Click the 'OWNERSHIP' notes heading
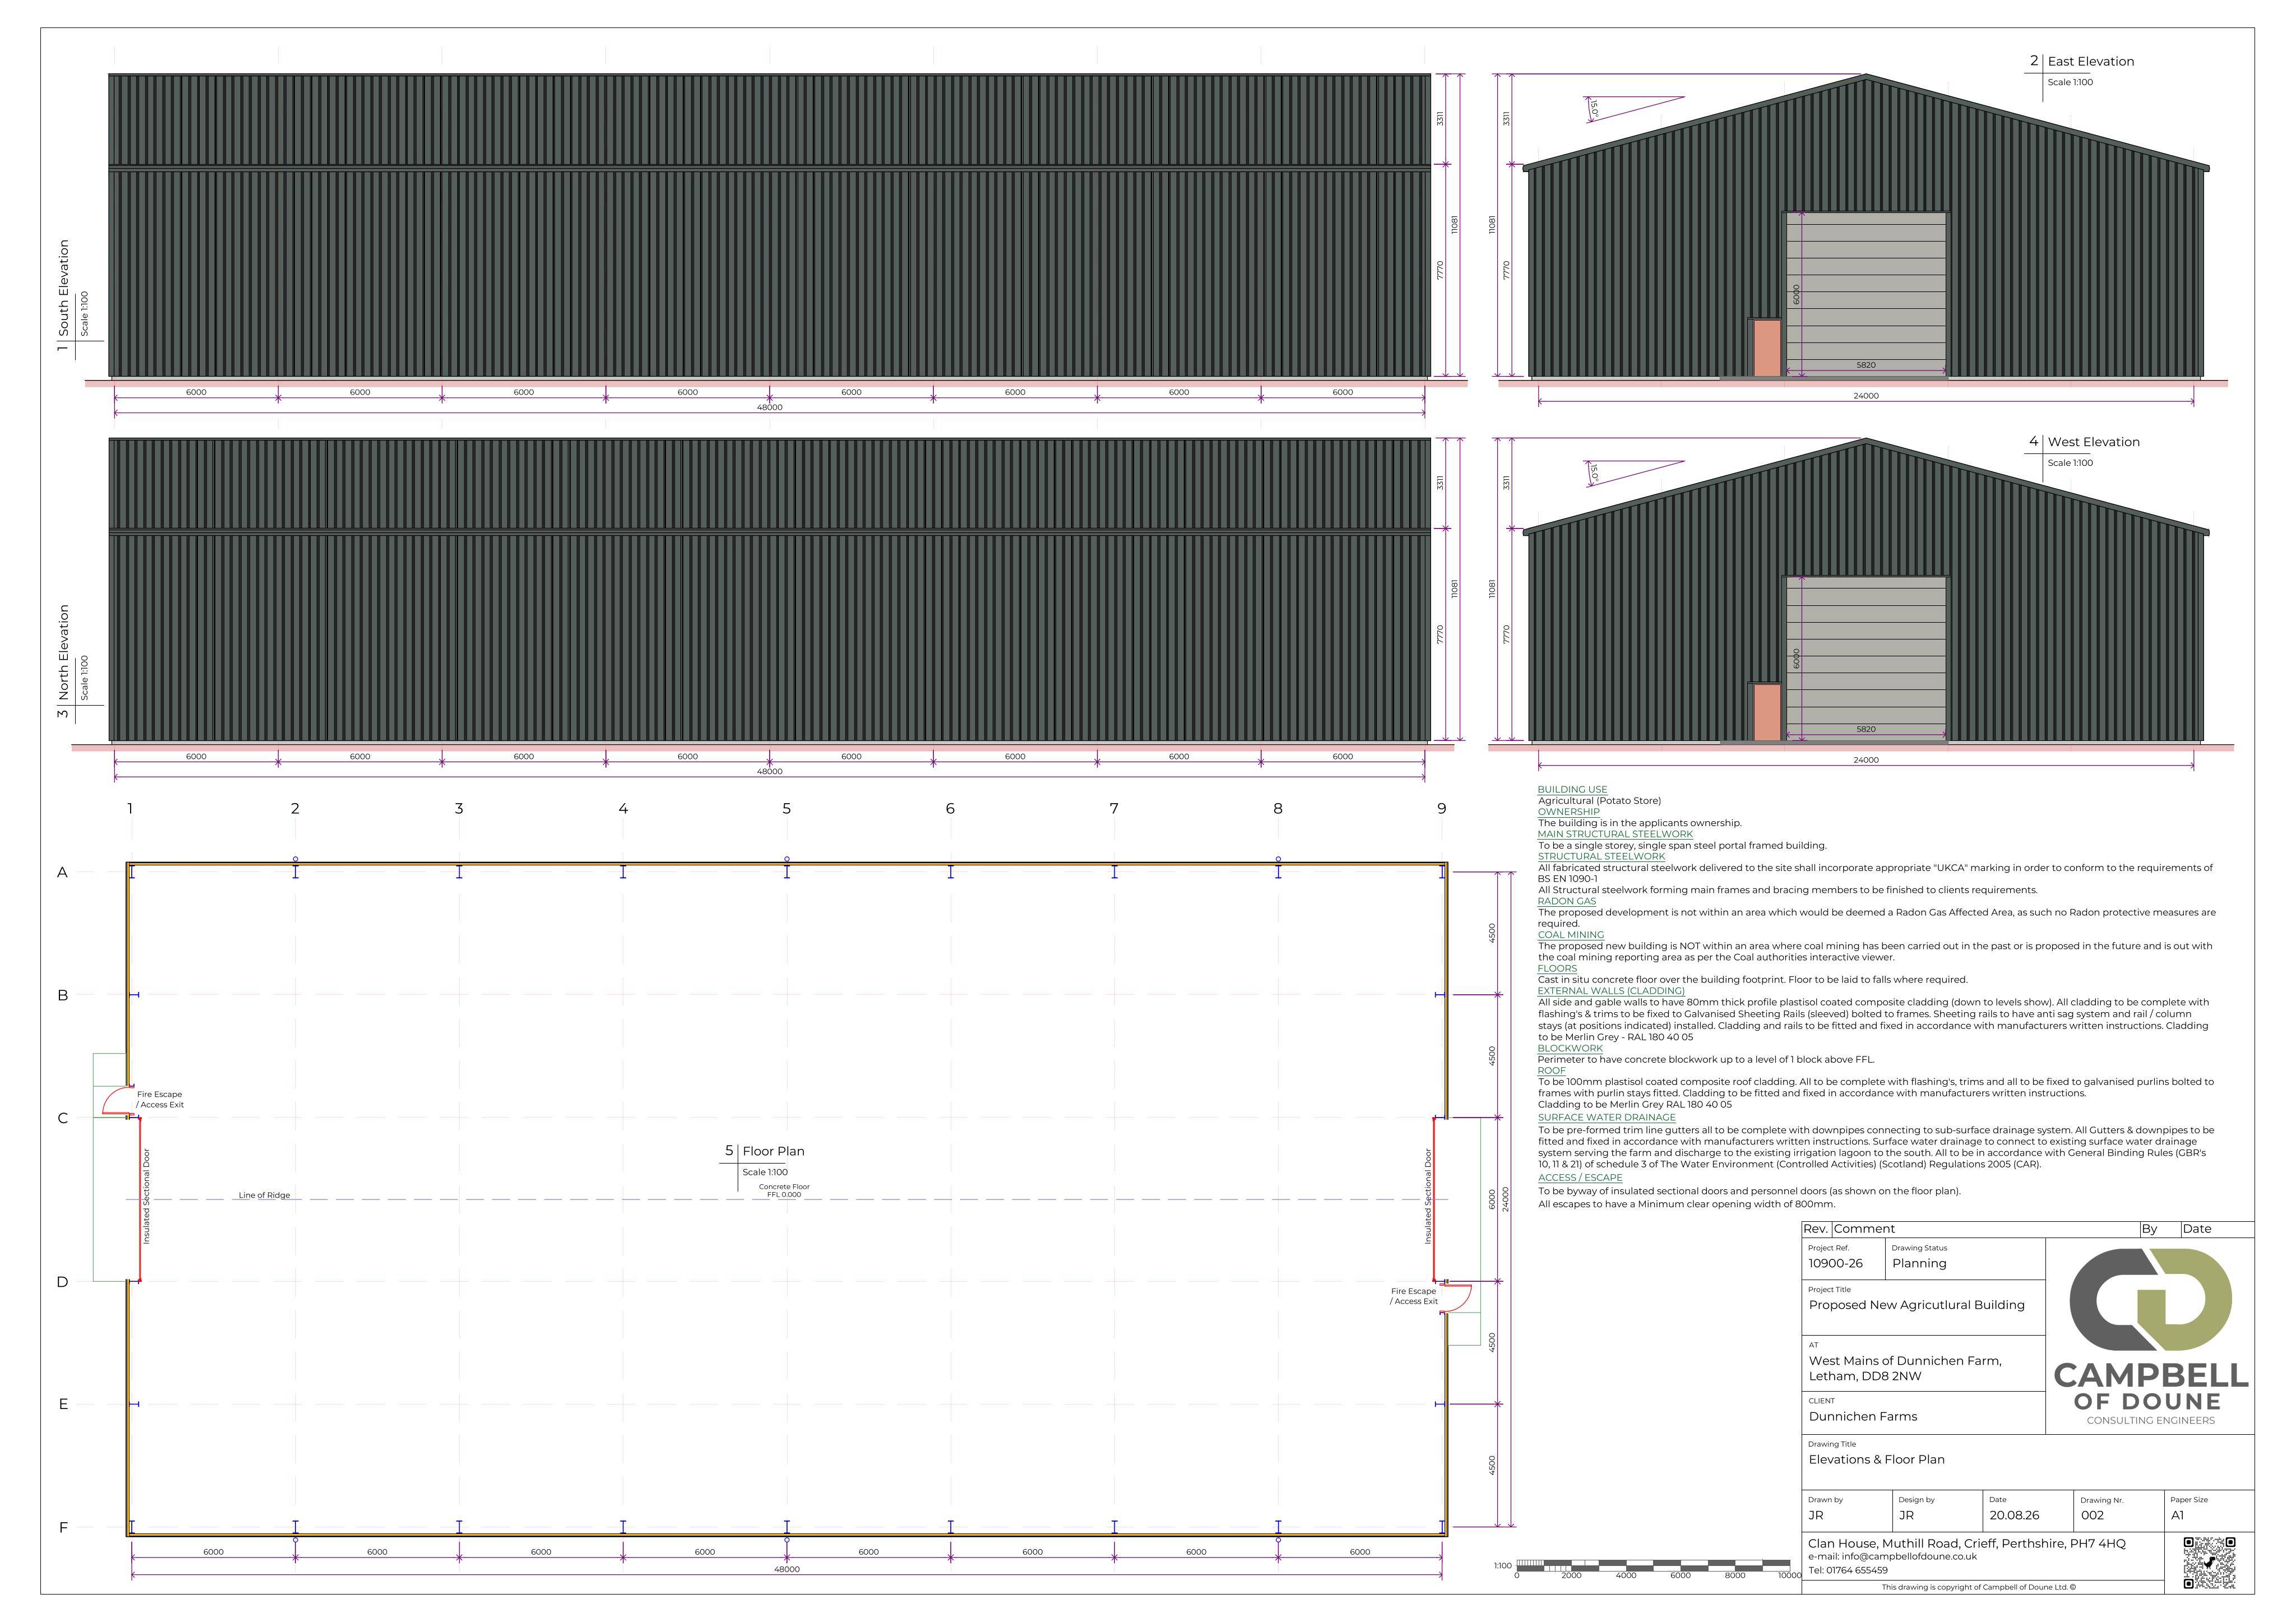This screenshot has width=2296, height=1622. [1568, 812]
